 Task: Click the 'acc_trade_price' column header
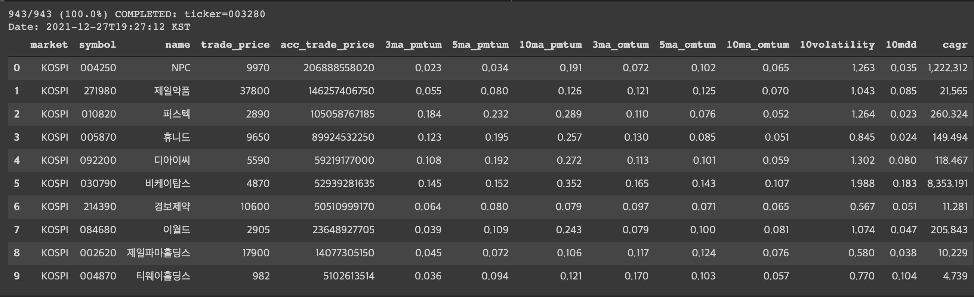point(327,45)
